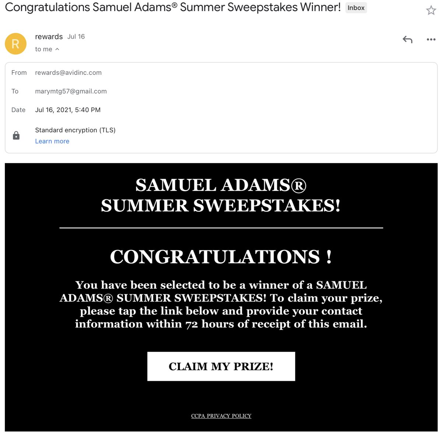Click the Samuel Adams Summer Sweepstakes banner title
Viewport: 442px width, 435px height.
point(221,195)
